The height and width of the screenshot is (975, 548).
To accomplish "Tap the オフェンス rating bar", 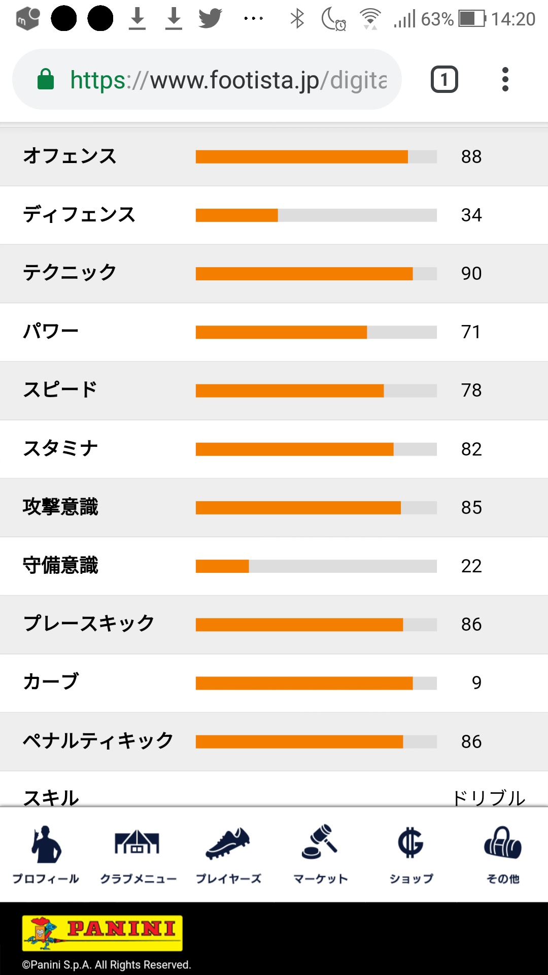I will 316,157.
